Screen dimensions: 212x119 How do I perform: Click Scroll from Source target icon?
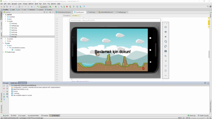click(x=44, y=12)
